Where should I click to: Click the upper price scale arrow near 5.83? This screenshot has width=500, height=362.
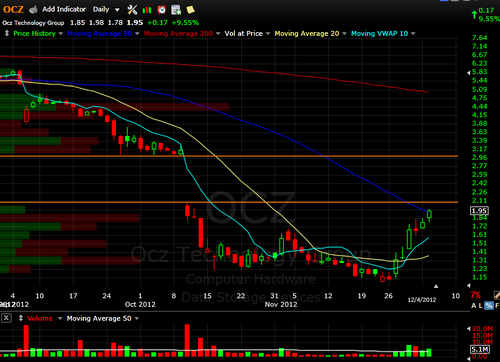[469, 73]
